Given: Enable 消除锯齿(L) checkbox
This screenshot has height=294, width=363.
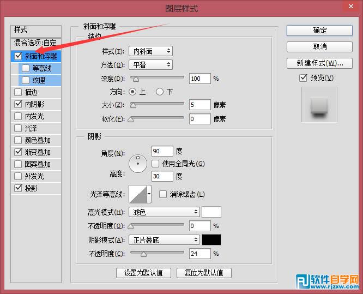Looking at the screenshot, I should click(163, 194).
